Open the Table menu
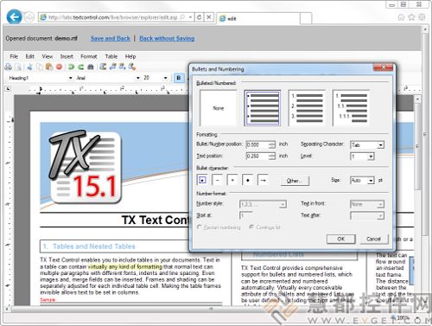Viewport: 432px width, 326px height. pyautogui.click(x=111, y=56)
